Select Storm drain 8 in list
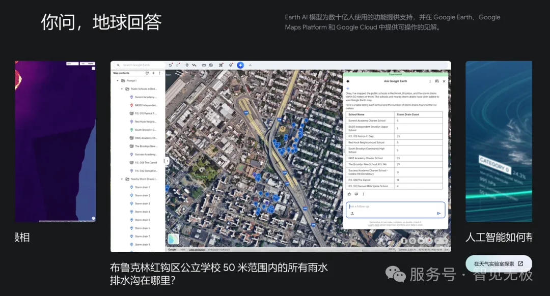This screenshot has height=296, width=550. [x=138, y=245]
